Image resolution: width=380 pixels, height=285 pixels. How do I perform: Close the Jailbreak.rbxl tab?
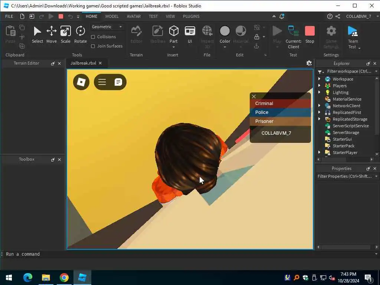coord(100,63)
